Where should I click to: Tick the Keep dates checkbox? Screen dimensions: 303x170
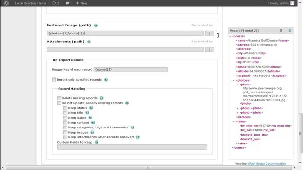click(65, 118)
